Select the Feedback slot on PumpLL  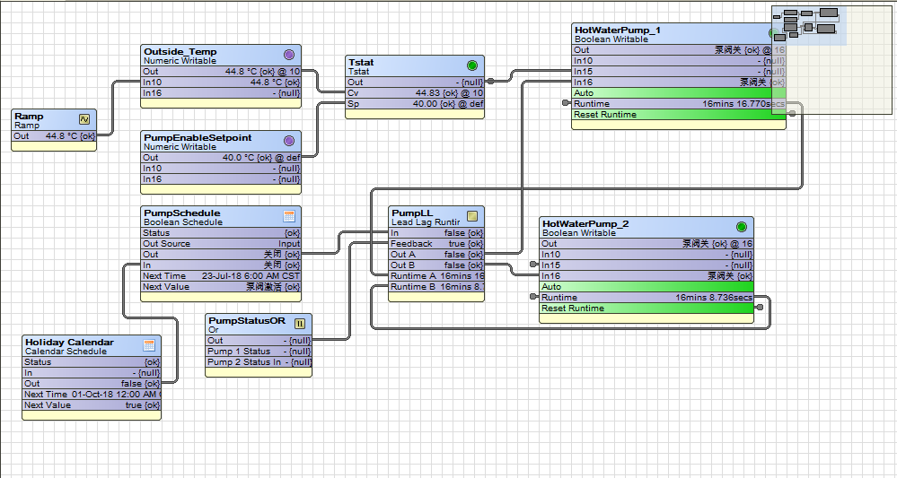436,244
